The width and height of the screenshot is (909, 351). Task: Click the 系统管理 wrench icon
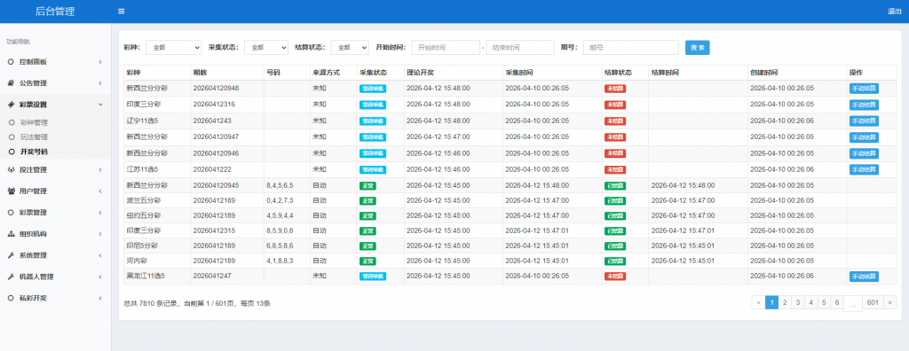[11, 255]
